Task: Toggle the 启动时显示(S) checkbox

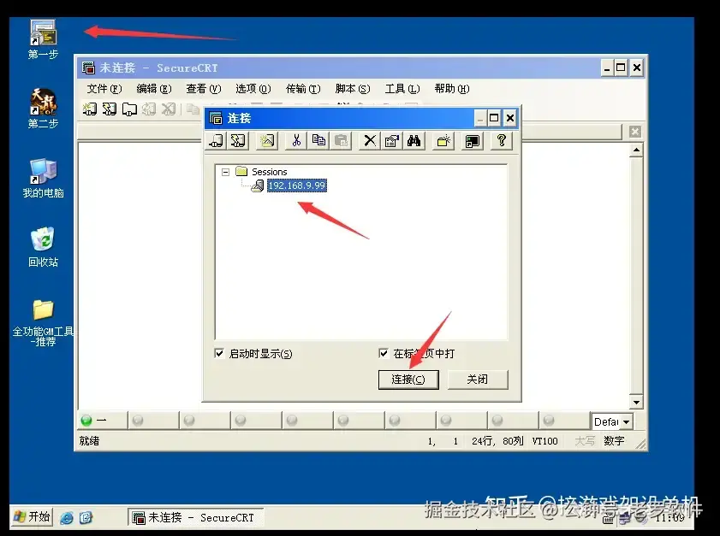Action: point(219,353)
